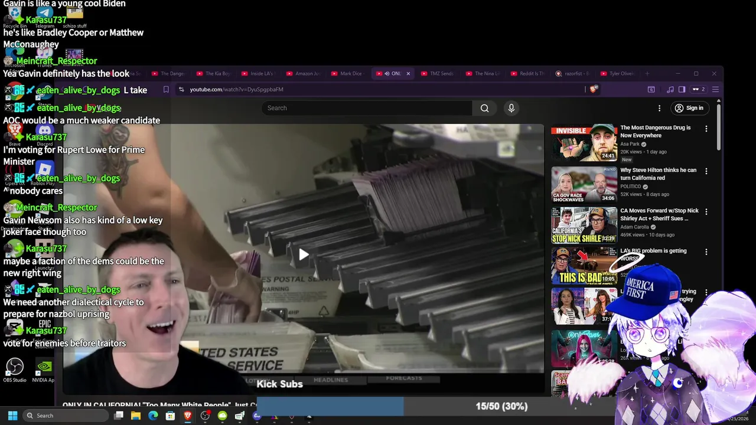Open Telegram desktop shortcut
Screen dimensions: 756x425
click(x=44, y=15)
